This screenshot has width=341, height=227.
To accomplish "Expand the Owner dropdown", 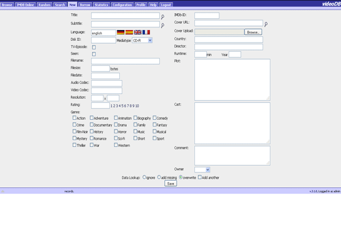I will (x=202, y=169).
